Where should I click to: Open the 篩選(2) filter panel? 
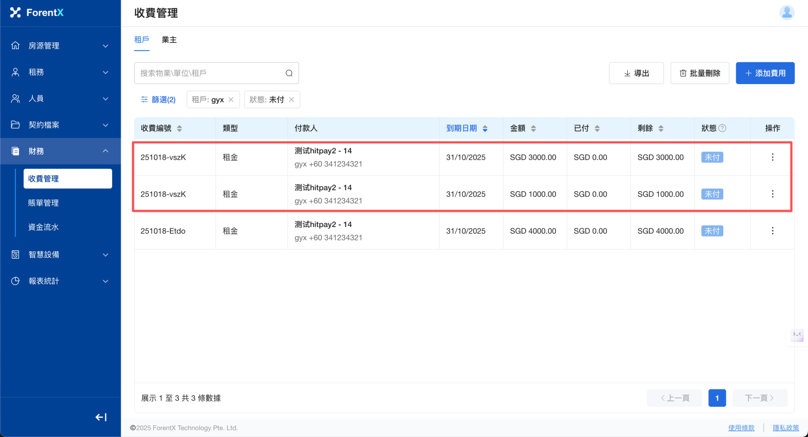(x=158, y=100)
